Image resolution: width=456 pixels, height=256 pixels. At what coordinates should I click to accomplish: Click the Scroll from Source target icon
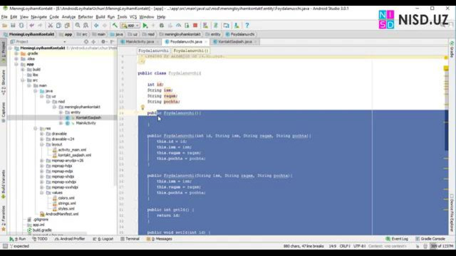click(x=86, y=42)
